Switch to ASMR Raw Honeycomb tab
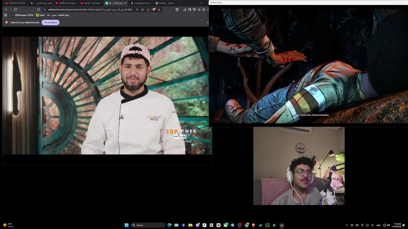This screenshot has width=408, height=229. pyautogui.click(x=65, y=3)
